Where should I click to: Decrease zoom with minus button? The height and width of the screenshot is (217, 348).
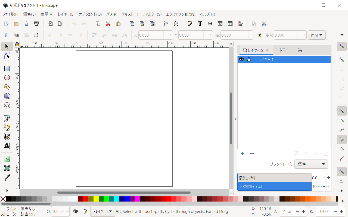point(298,211)
